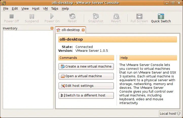Create a new virtual machine
This screenshot has width=183, height=118.
coord(86,66)
